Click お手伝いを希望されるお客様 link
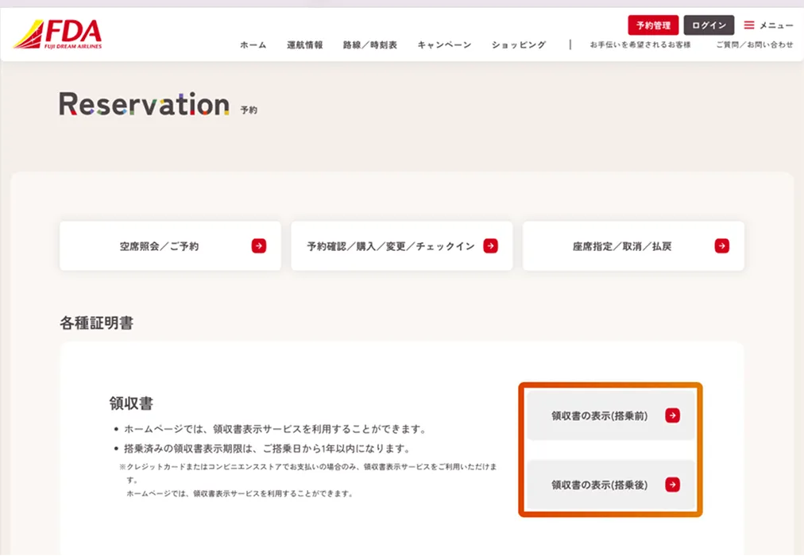The image size is (804, 556). (x=640, y=45)
